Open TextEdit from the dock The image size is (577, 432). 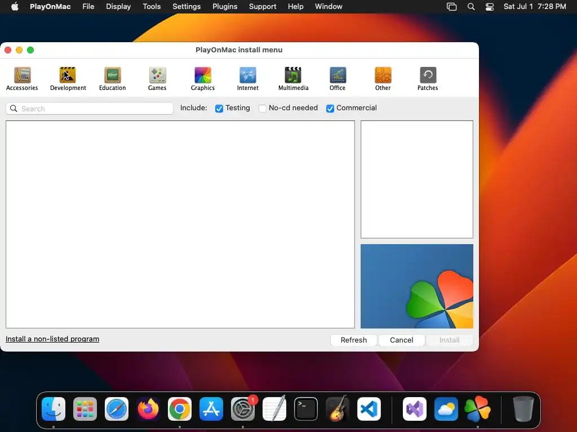click(274, 409)
